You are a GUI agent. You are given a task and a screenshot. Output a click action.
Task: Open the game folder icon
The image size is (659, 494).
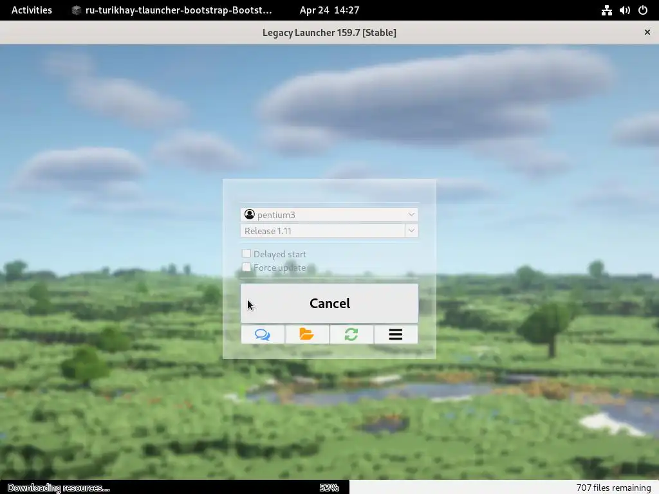tap(307, 334)
